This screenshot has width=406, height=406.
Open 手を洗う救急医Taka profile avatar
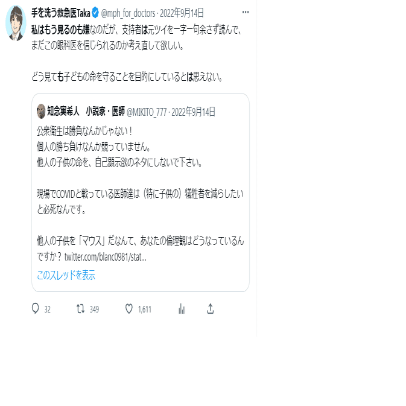[x=16, y=23]
